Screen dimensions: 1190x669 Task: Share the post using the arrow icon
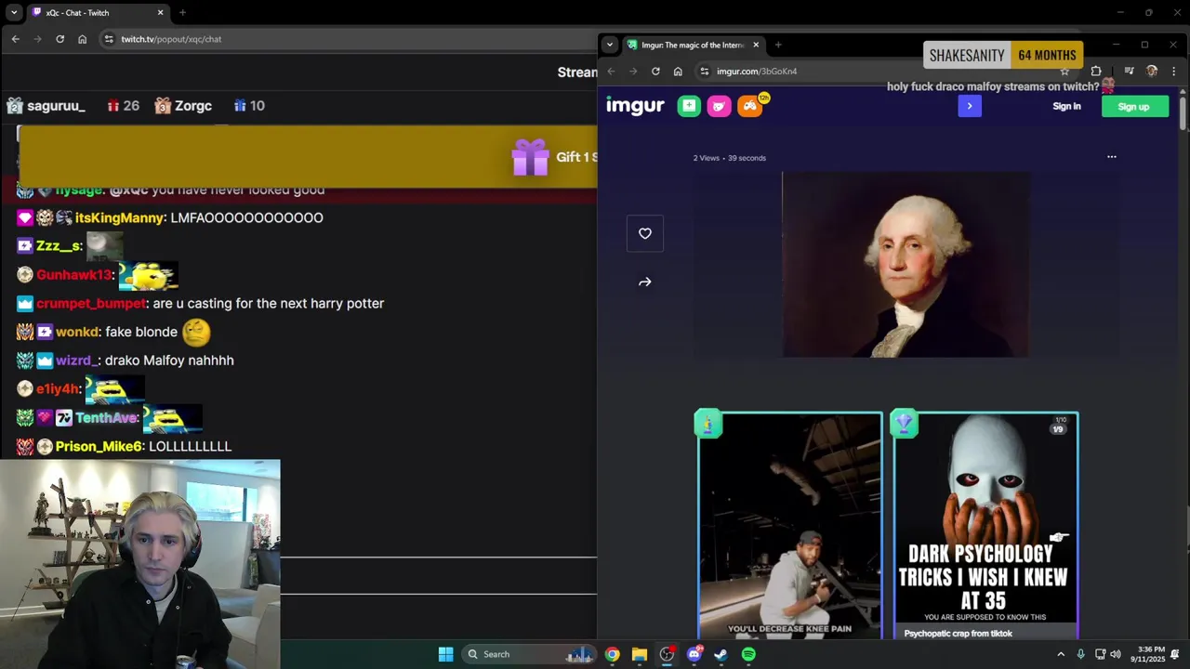point(645,282)
